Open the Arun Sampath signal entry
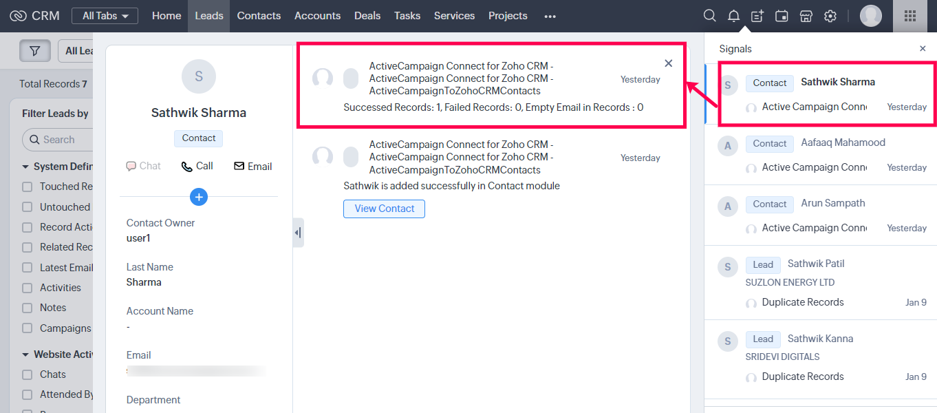 pos(820,215)
